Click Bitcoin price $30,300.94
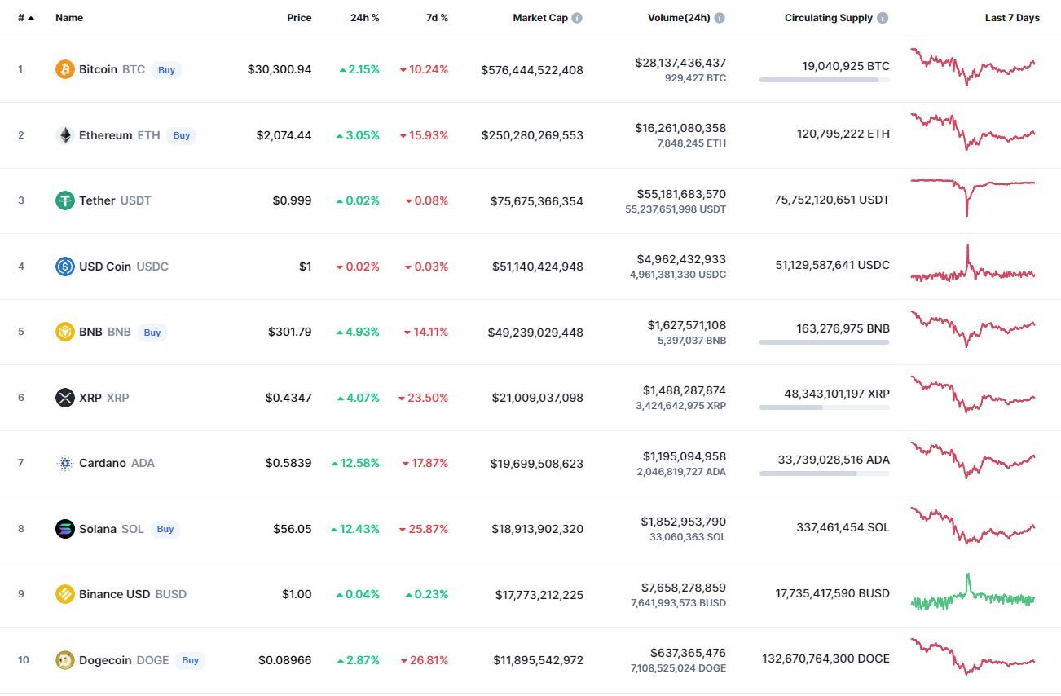This screenshot has width=1061, height=696. (280, 70)
